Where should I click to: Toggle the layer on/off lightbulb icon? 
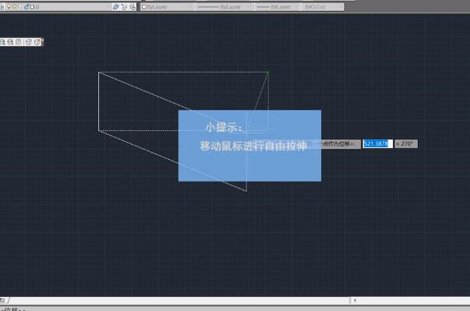9,6
